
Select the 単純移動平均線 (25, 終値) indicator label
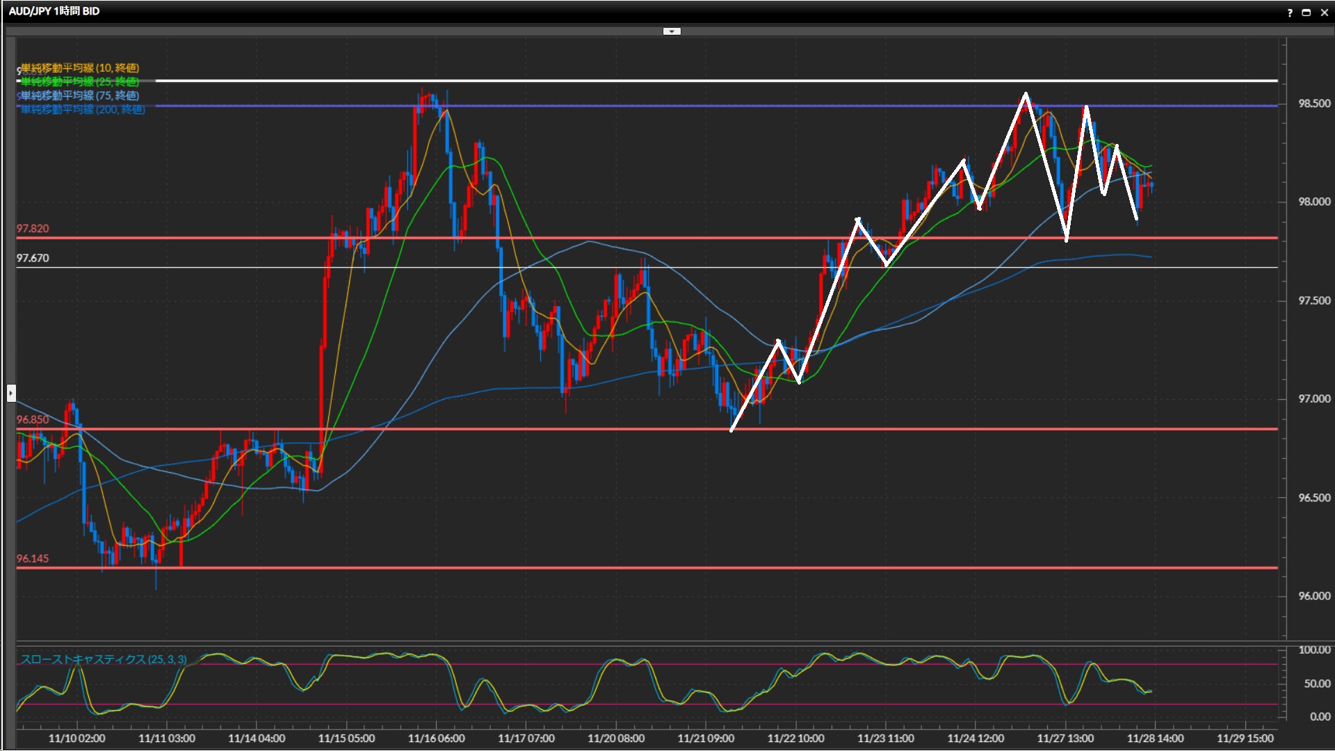(x=80, y=81)
